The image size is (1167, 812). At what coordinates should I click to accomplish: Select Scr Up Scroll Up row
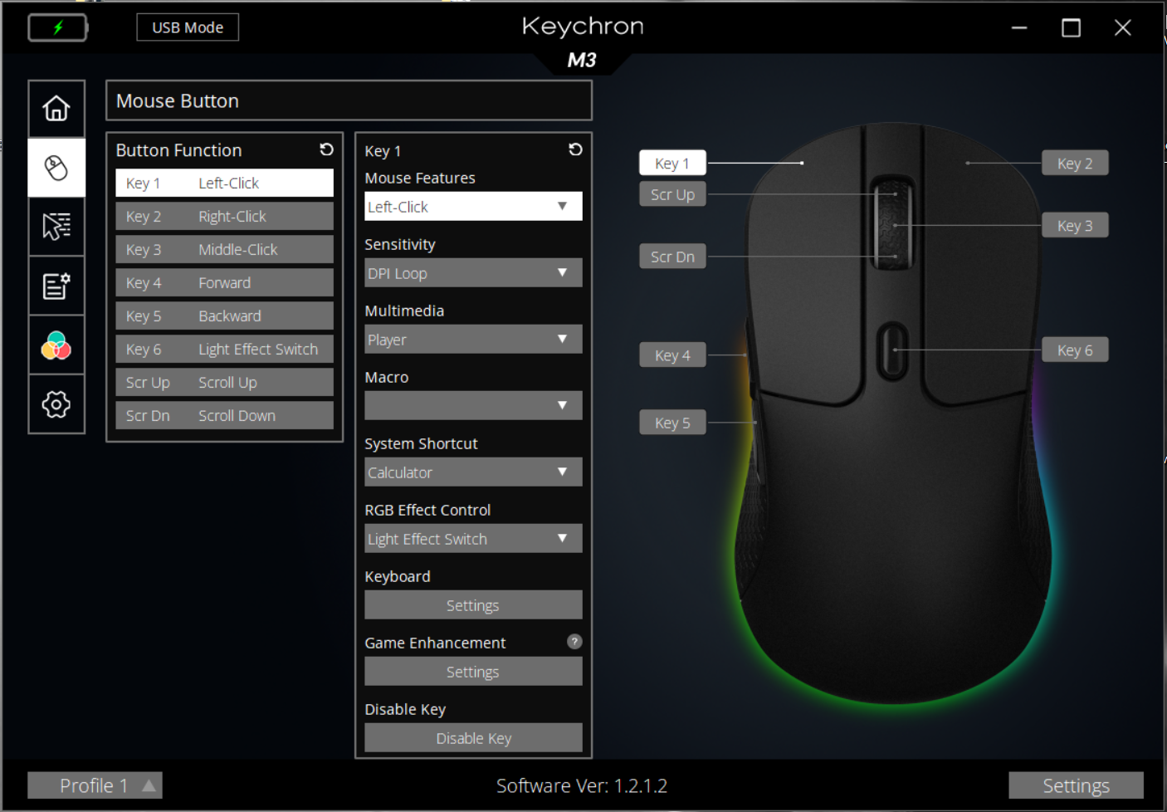coord(224,382)
